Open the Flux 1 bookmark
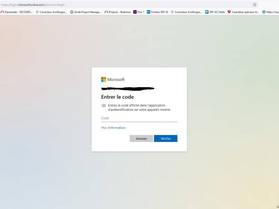 139,12
